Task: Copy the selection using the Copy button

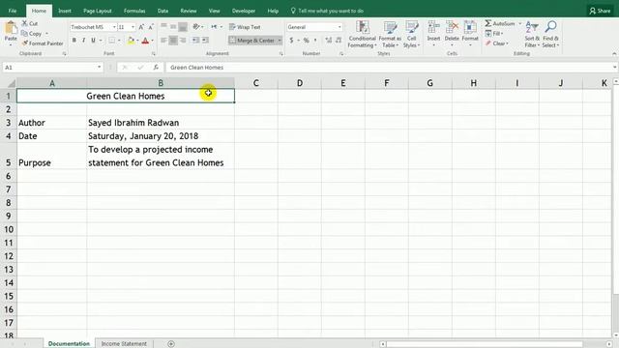Action: (x=32, y=34)
